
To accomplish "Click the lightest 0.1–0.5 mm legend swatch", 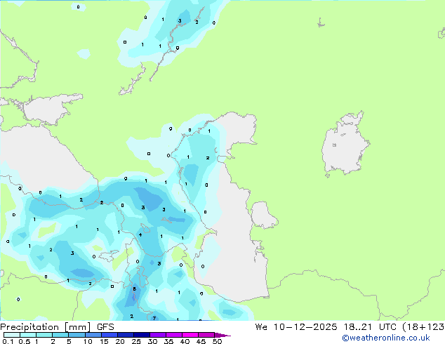I will pyautogui.click(x=12, y=335).
